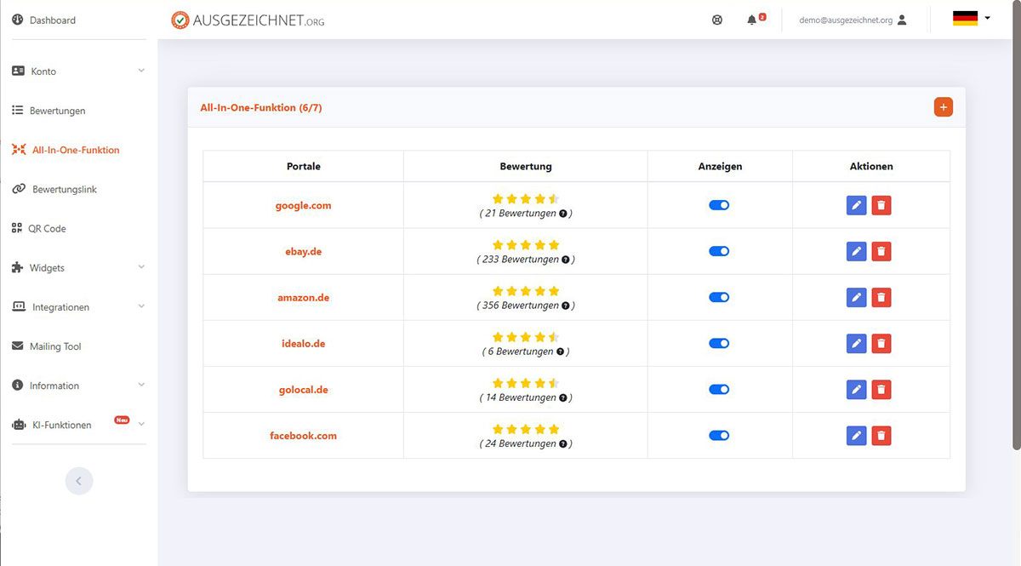
Task: Click the trash icon for facebook.com
Action: pyautogui.click(x=881, y=436)
